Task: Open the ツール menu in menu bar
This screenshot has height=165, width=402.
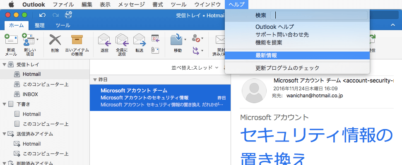Action: pyautogui.click(x=179, y=5)
